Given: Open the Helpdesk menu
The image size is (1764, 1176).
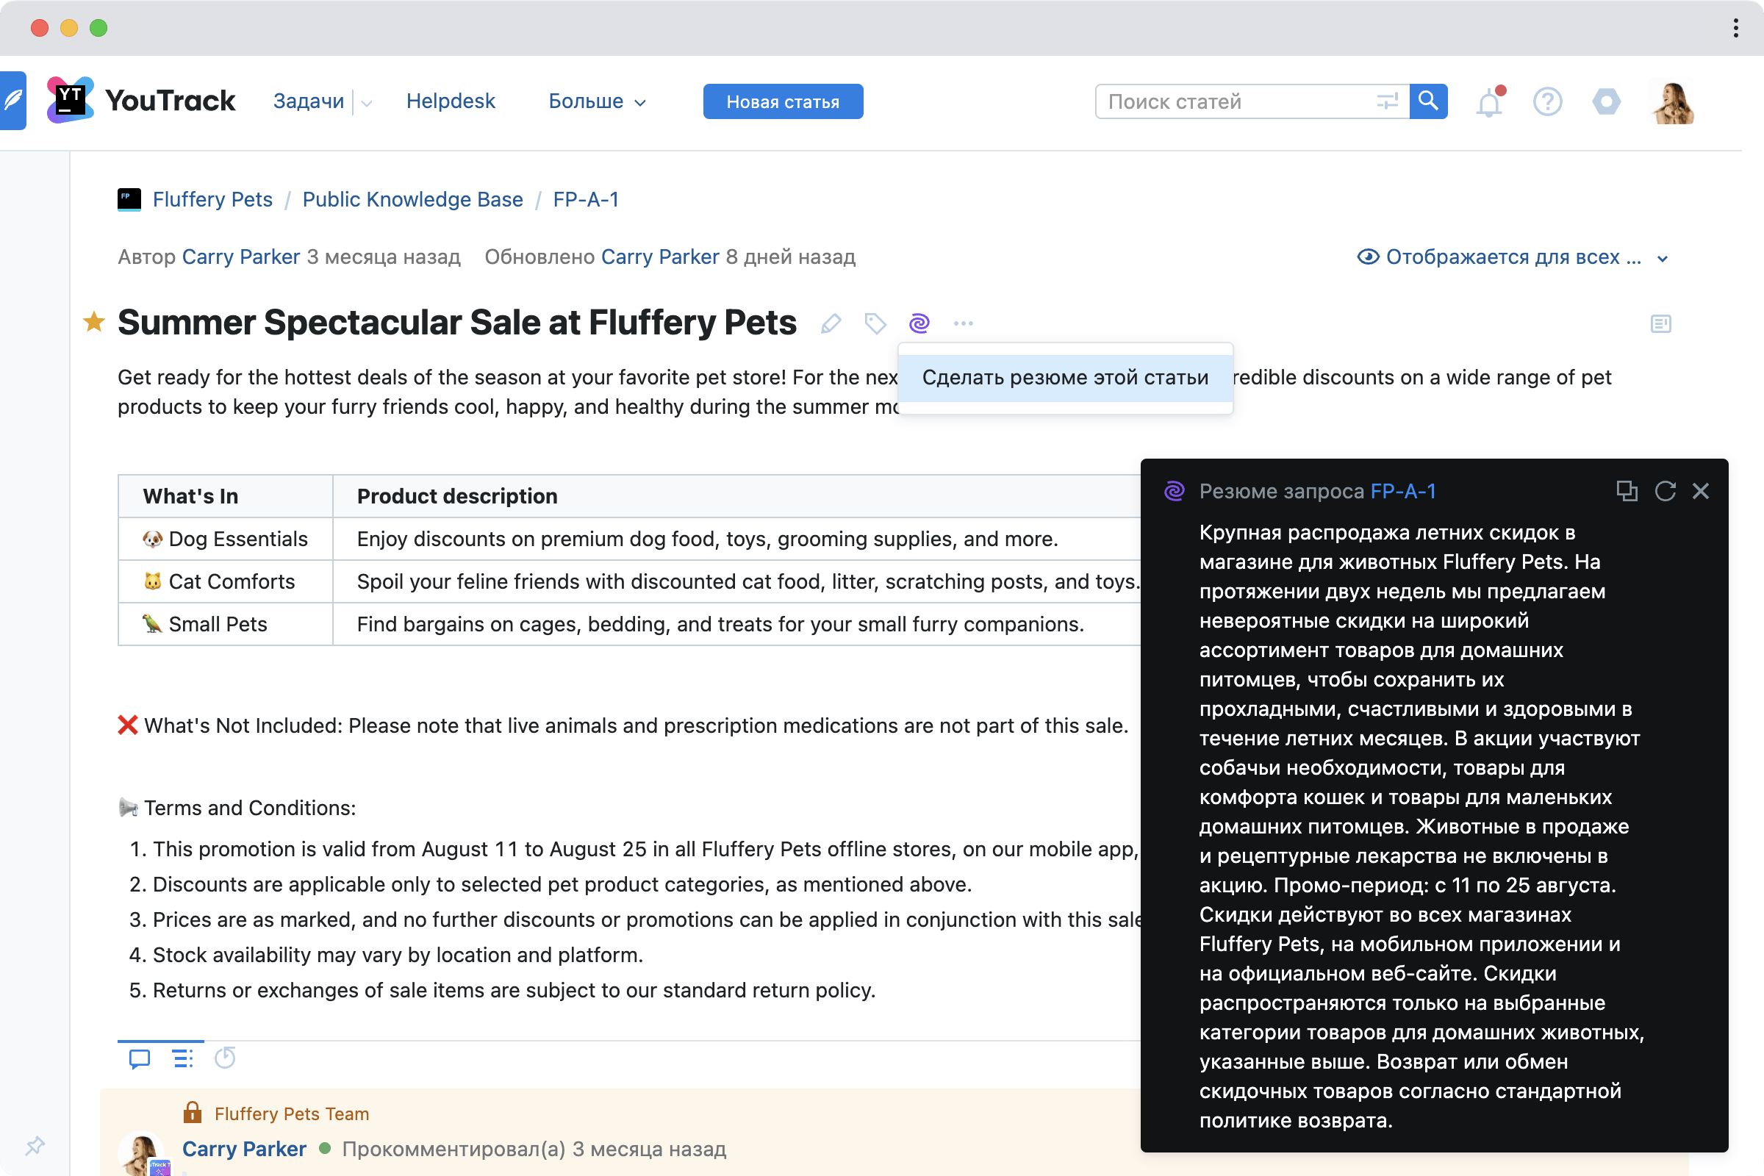Looking at the screenshot, I should 450,101.
